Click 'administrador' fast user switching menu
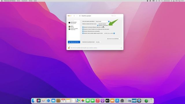This screenshot has height=104, width=185. 167,1
